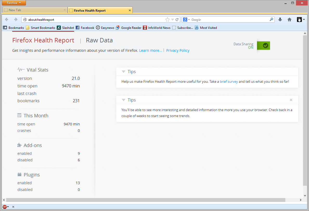Click the bookmarks count 231
Screen dimensions: 309x211
(76, 101)
